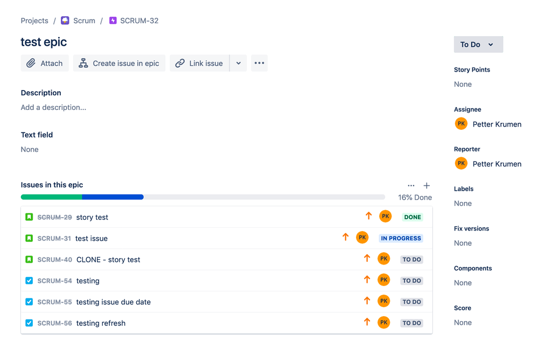Click the Link issue button
Image resolution: width=538 pixels, height=341 pixels.
(199, 63)
